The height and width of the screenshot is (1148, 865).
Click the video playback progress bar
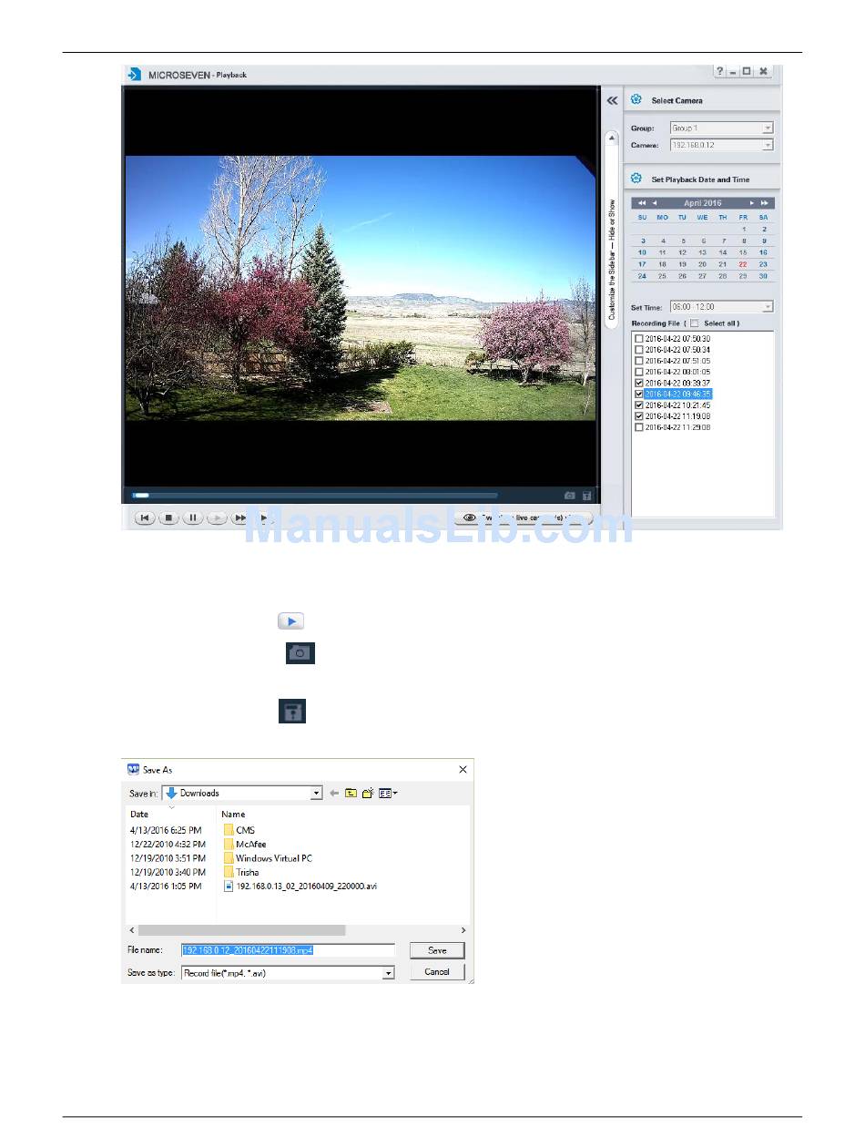[314, 496]
